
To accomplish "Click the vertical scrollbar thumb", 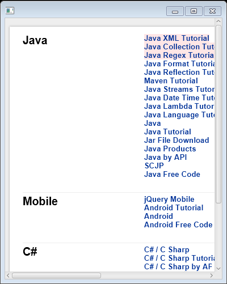I will click(218, 114).
